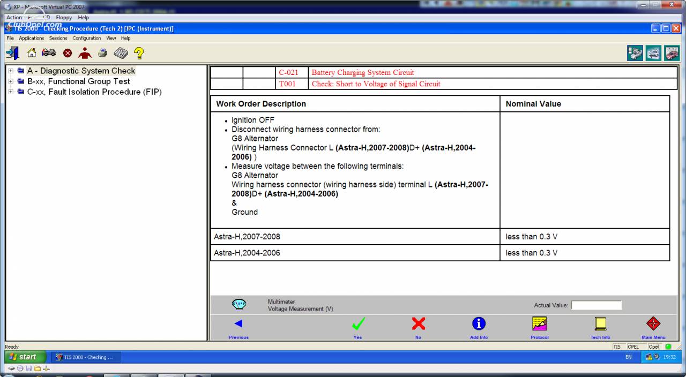Click the 19:32 clock in the system tray
The image size is (686, 377).
tap(669, 357)
